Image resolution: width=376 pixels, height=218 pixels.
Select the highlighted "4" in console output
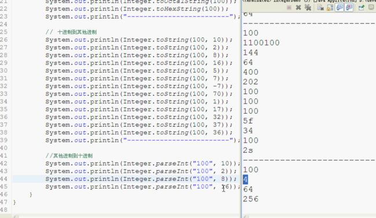(x=245, y=179)
